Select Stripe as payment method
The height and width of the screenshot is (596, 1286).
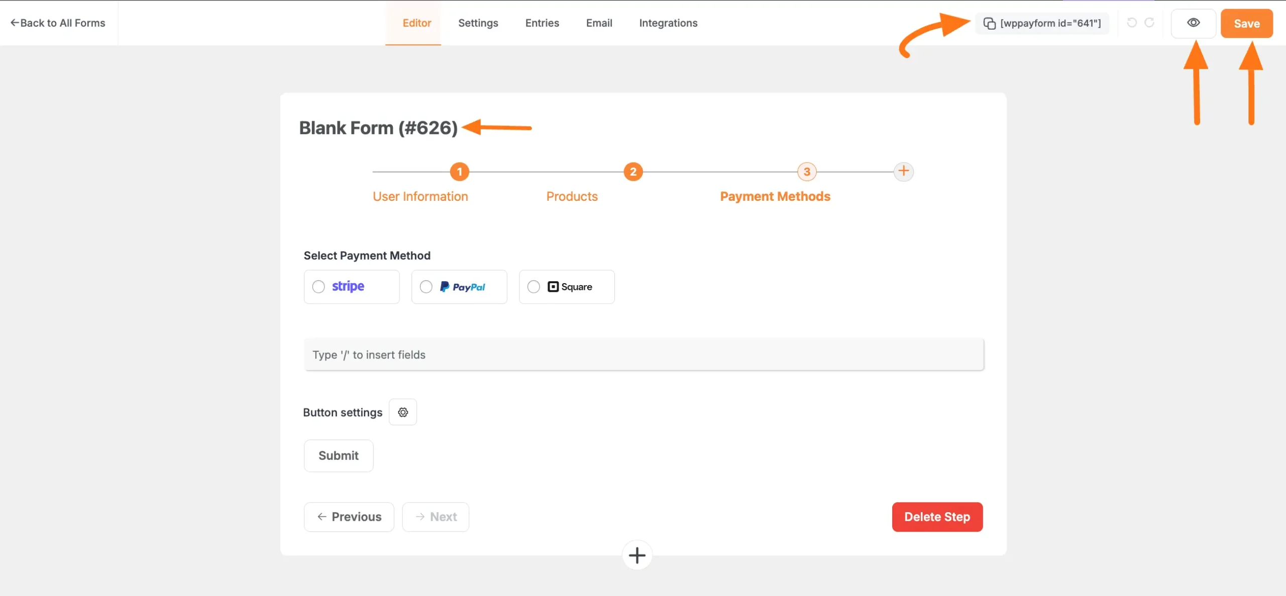318,286
